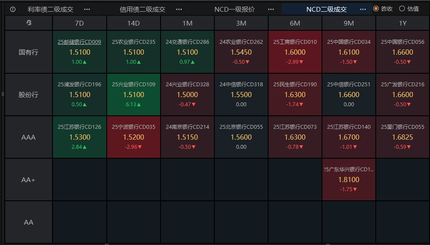
Task: Click the info circle icon beside 利率债二级成交
Action: (13, 9)
